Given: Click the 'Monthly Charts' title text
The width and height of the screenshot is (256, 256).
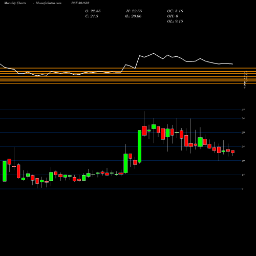Looking at the screenshot, I should [15, 3].
